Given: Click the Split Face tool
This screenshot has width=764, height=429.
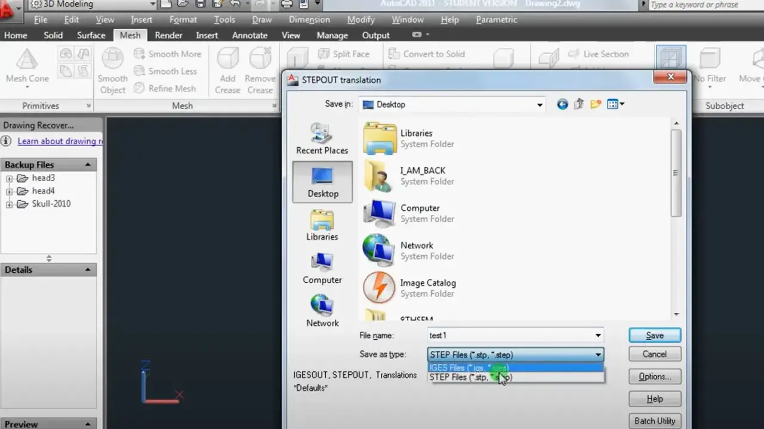Looking at the screenshot, I should click(344, 54).
